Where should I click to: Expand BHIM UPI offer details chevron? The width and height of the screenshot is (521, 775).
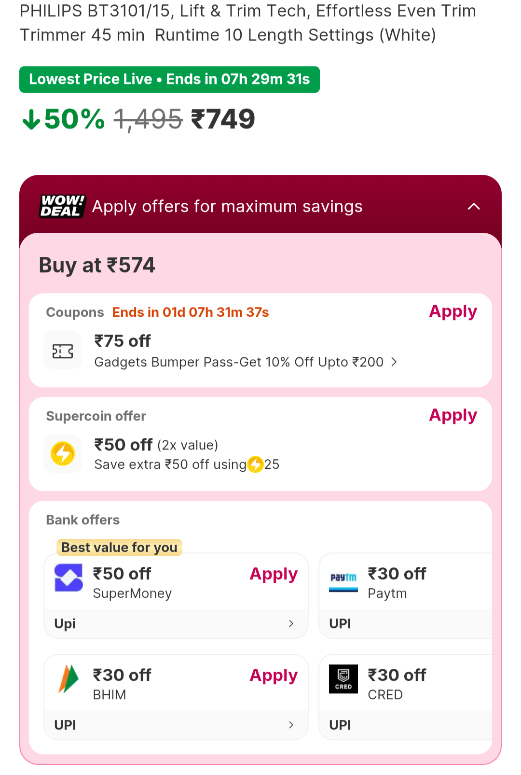click(291, 725)
